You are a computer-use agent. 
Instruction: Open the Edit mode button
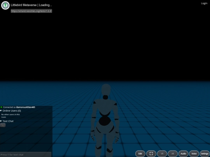[x=140, y=154]
